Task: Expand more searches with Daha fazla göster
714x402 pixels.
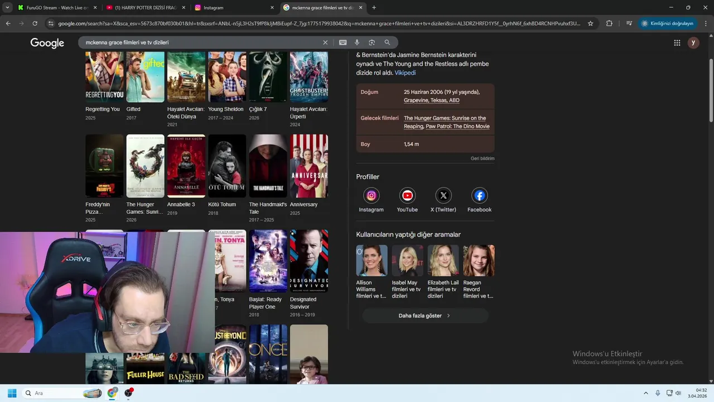Action: 425,315
